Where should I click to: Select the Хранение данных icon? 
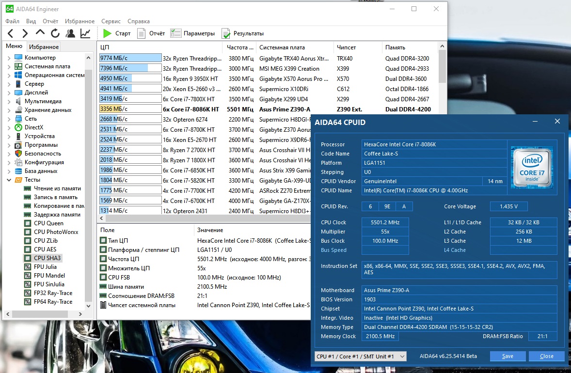pyautogui.click(x=18, y=110)
